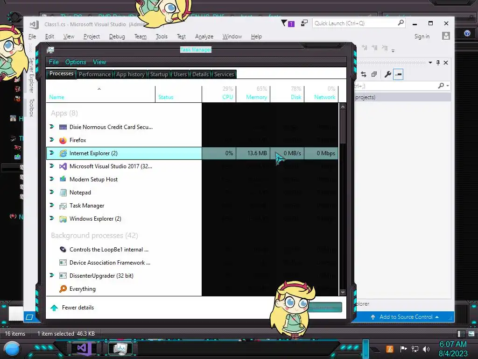Click the Firefox icon in the process list
Screen dimensions: 478x359
pos(63,140)
